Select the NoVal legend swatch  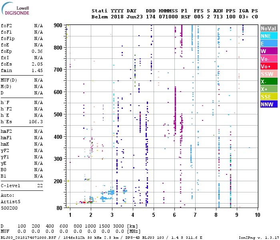(x=269, y=28)
